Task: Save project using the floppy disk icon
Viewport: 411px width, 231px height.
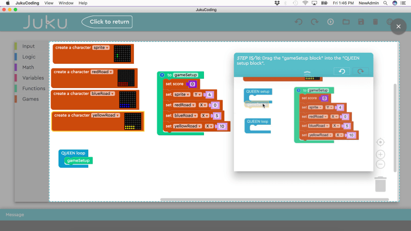Action: 361,22
